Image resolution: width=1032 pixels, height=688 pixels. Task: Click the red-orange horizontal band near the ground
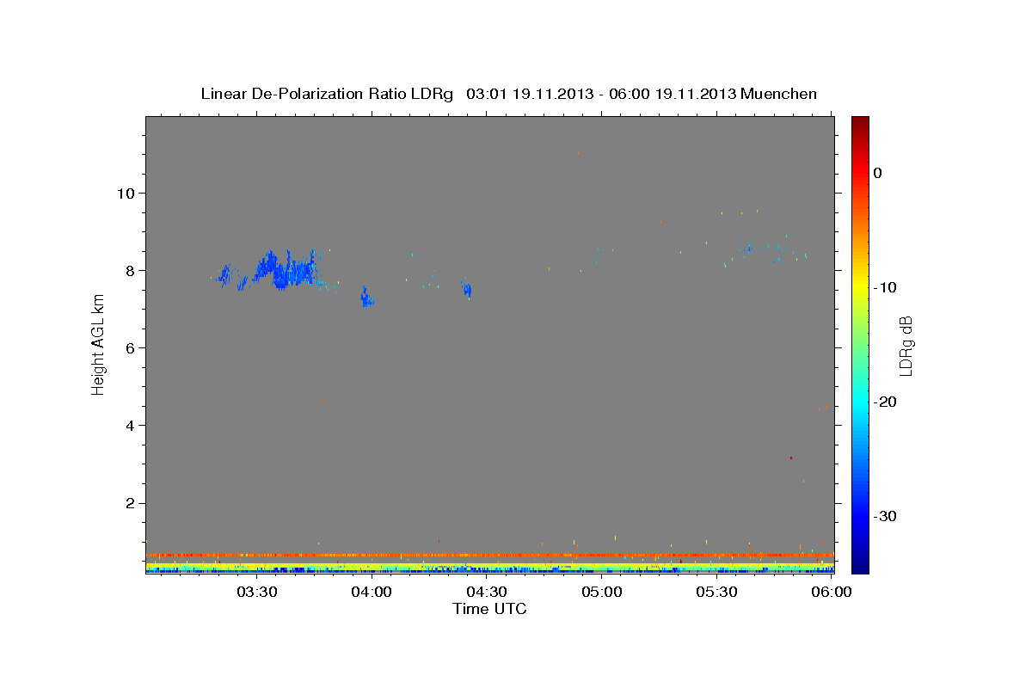point(489,555)
